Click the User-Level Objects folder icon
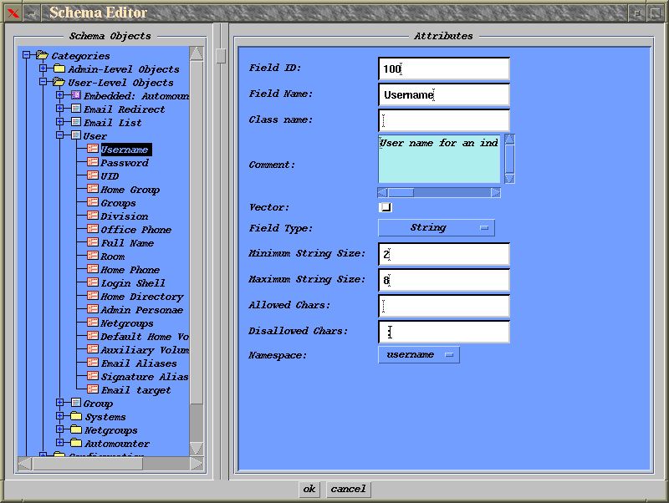The image size is (669, 503). pos(59,81)
